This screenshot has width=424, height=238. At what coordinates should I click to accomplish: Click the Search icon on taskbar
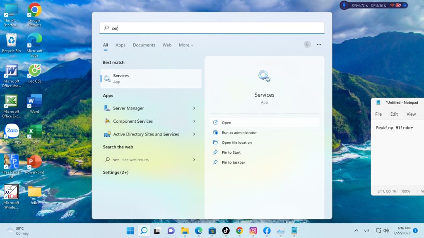tap(144, 231)
